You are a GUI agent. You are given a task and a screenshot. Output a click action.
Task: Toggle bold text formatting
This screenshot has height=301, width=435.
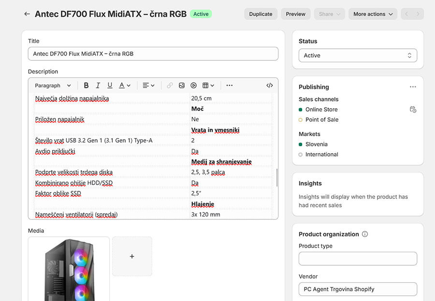[86, 86]
